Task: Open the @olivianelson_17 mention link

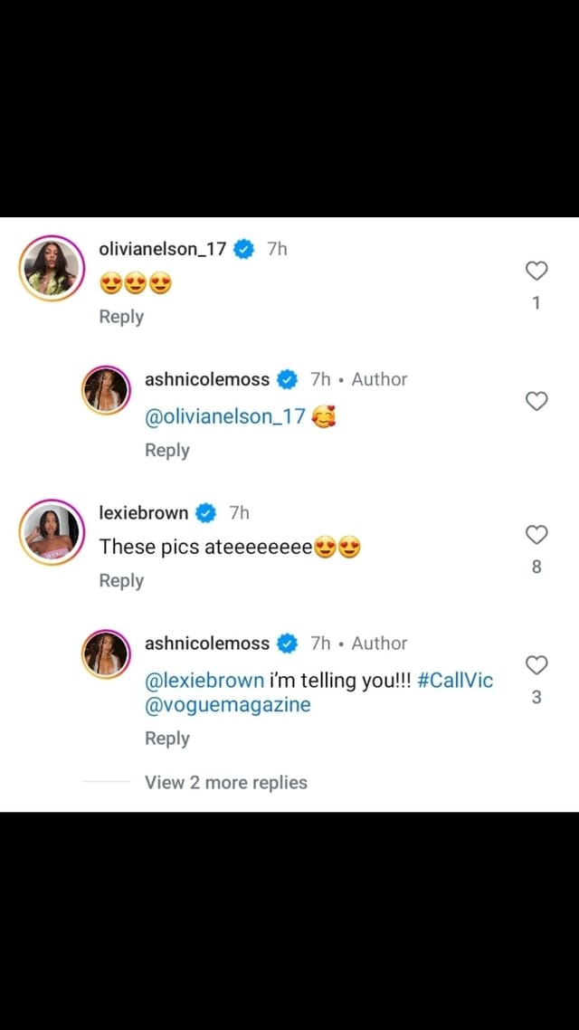Action: [x=225, y=417]
